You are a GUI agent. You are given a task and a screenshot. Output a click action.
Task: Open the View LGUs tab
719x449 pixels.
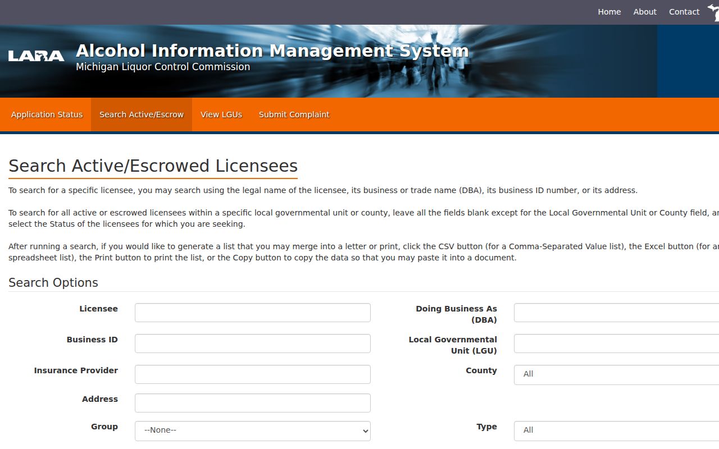221,114
